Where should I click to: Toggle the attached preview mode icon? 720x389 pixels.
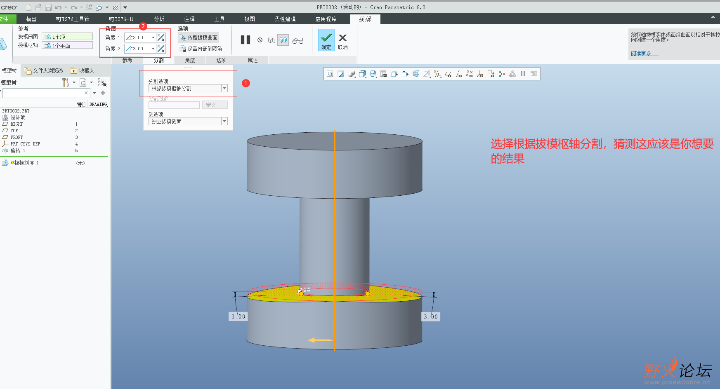click(283, 40)
